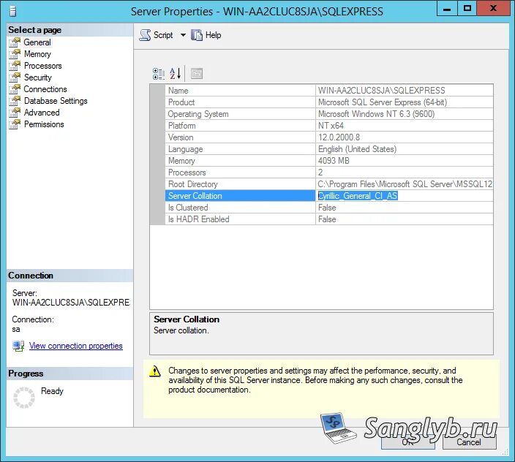Click the Cancel button

tap(469, 442)
